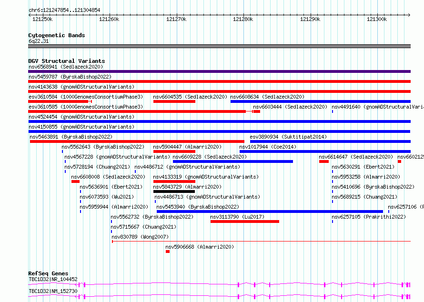Screen dimensions: 424x302
Task: Click the nsv6568941 (Sedlazeck2020) label
Action: coord(66,67)
